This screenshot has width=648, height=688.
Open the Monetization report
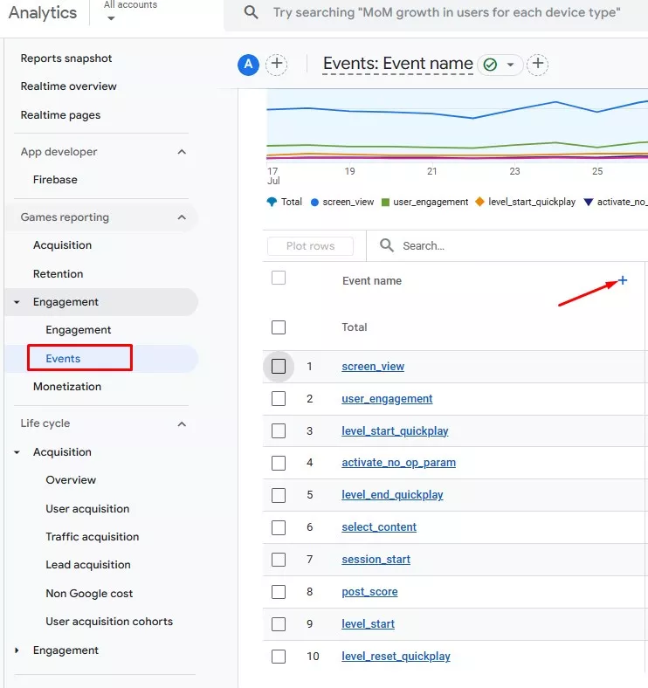pyautogui.click(x=67, y=387)
